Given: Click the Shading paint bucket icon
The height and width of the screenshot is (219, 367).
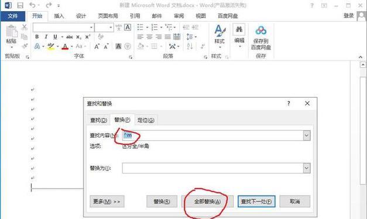Looking at the screenshot, I should click(x=140, y=46).
